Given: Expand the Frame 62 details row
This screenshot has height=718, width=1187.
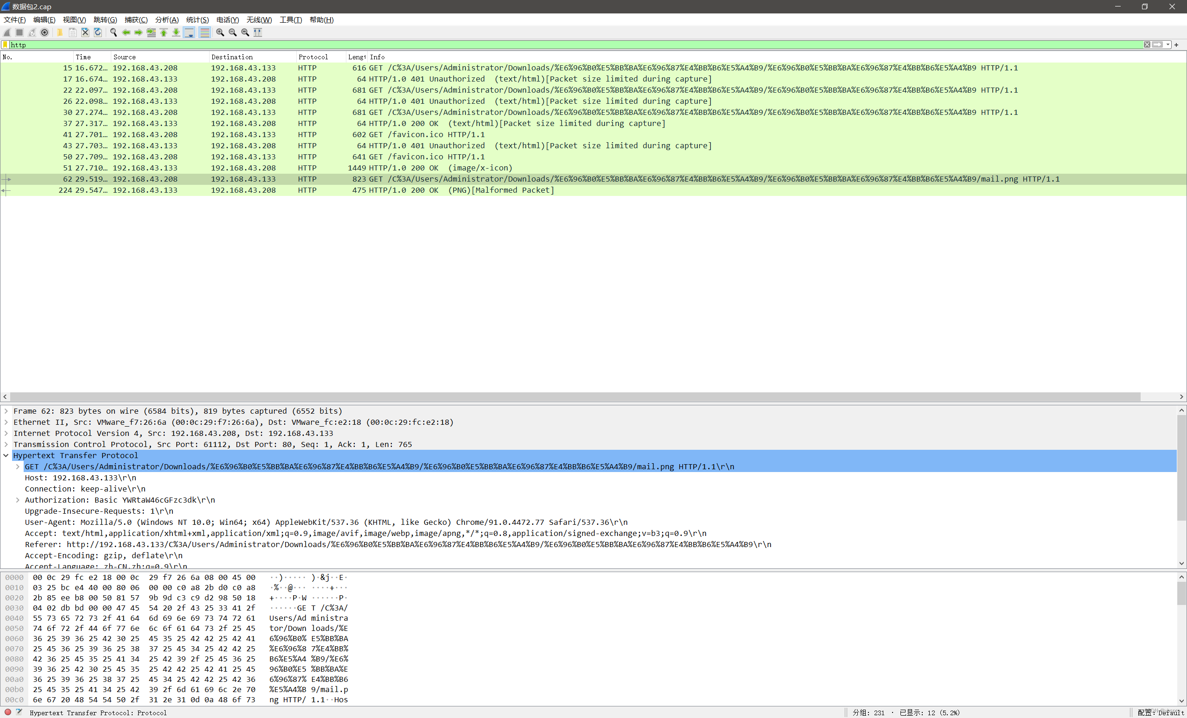Looking at the screenshot, I should pyautogui.click(x=6, y=411).
